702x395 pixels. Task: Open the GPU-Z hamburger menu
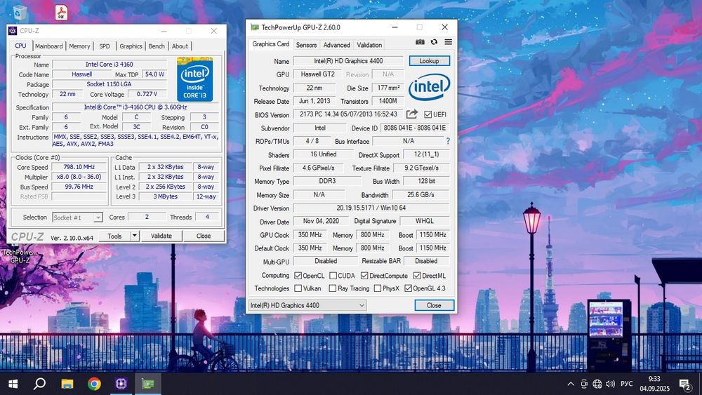(448, 41)
